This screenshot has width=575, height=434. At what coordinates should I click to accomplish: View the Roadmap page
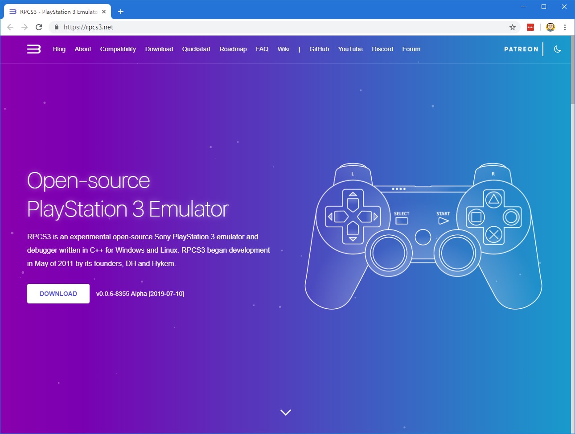(x=233, y=49)
